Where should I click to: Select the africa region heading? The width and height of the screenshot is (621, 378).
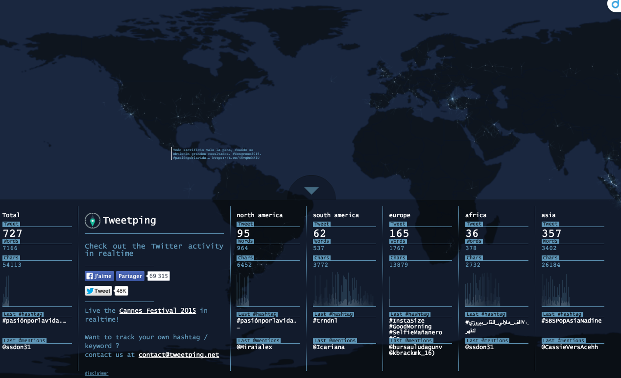pyautogui.click(x=476, y=215)
